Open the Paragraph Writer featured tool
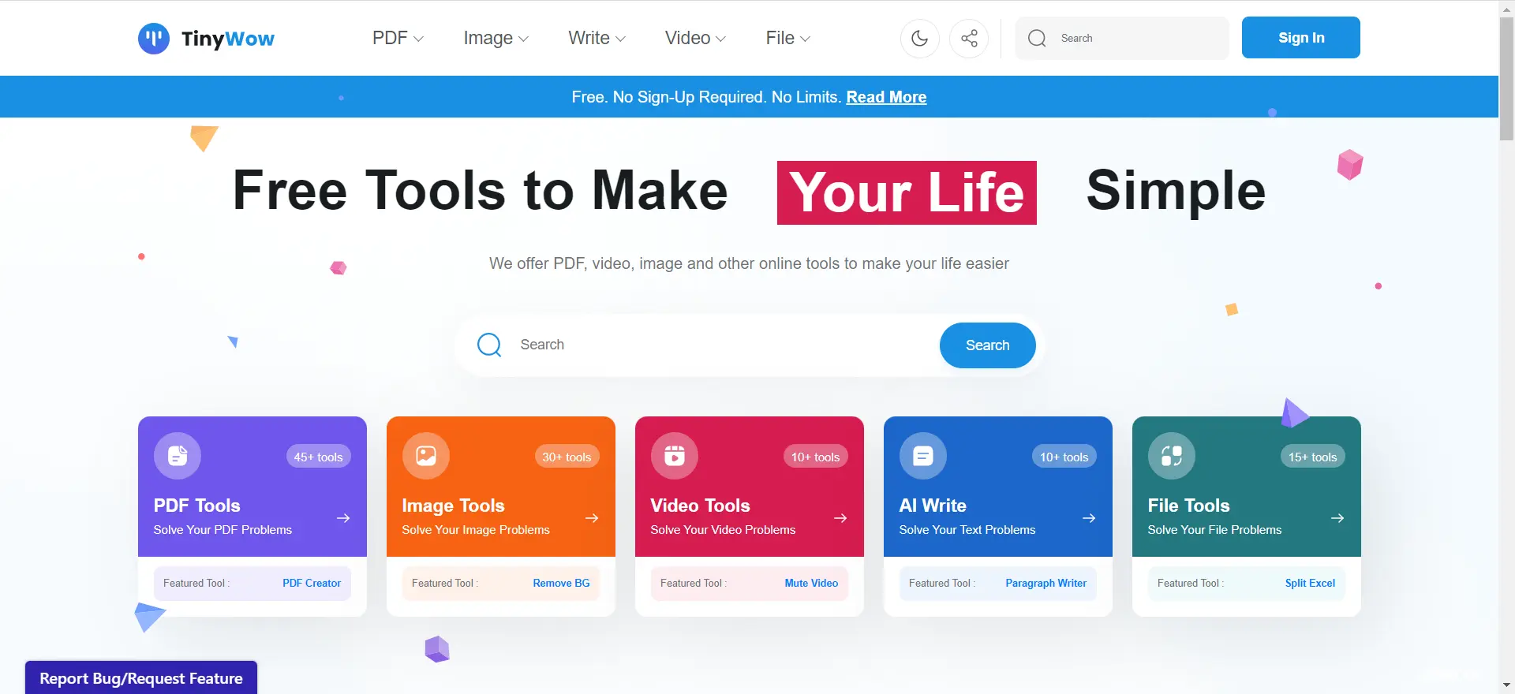 1046,584
